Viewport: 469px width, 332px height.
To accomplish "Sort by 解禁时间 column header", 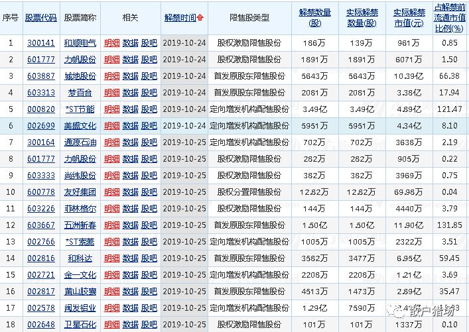I will click(180, 18).
